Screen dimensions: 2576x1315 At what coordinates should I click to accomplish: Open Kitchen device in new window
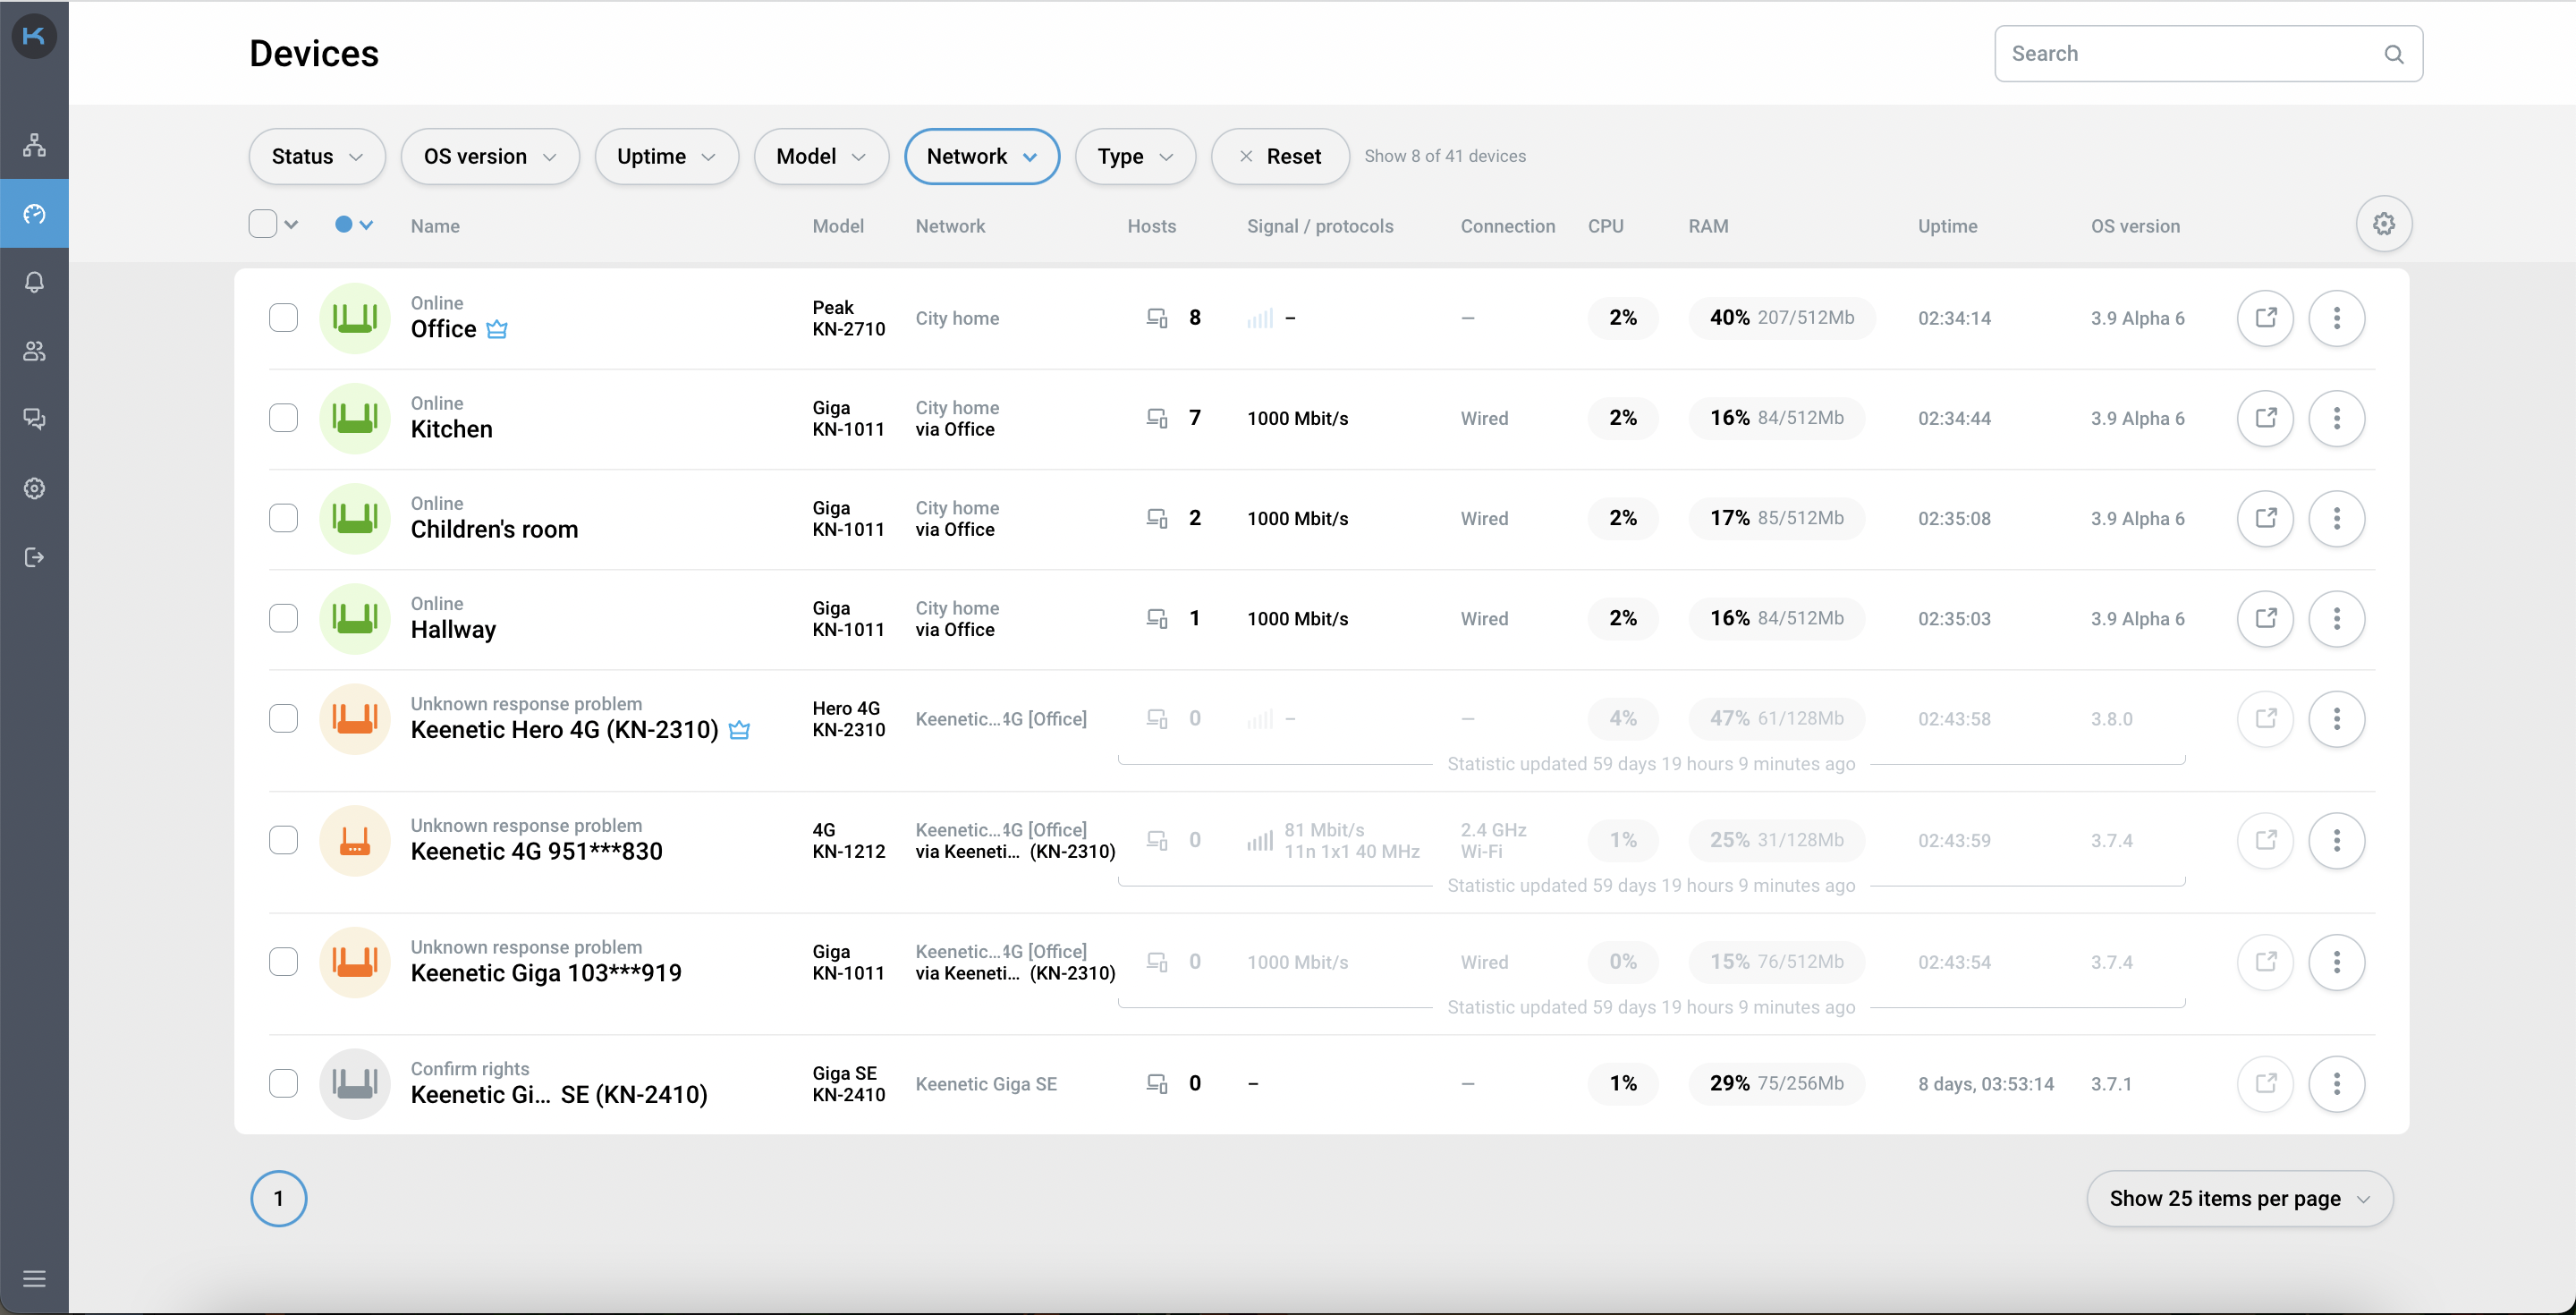point(2265,418)
